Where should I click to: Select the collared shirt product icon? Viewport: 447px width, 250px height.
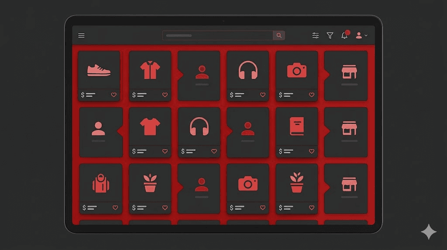(150, 70)
